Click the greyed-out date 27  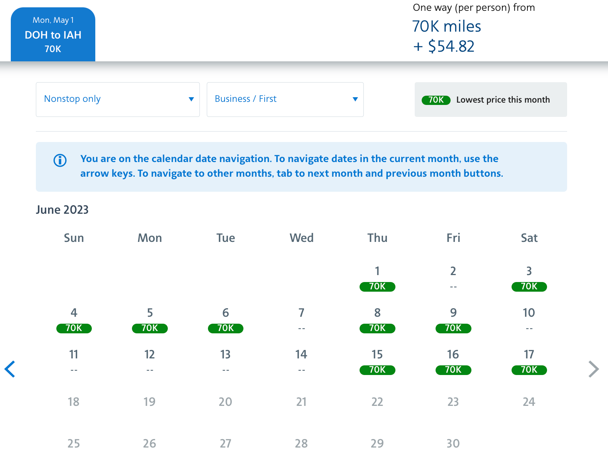(226, 443)
